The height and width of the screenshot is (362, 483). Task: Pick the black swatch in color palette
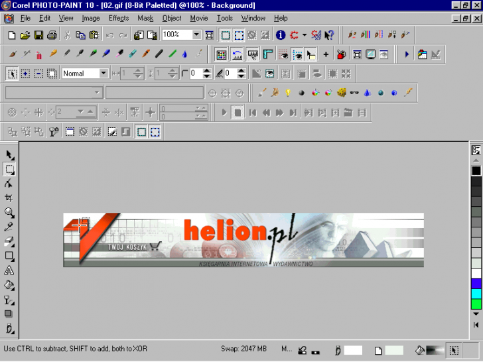coord(476,171)
